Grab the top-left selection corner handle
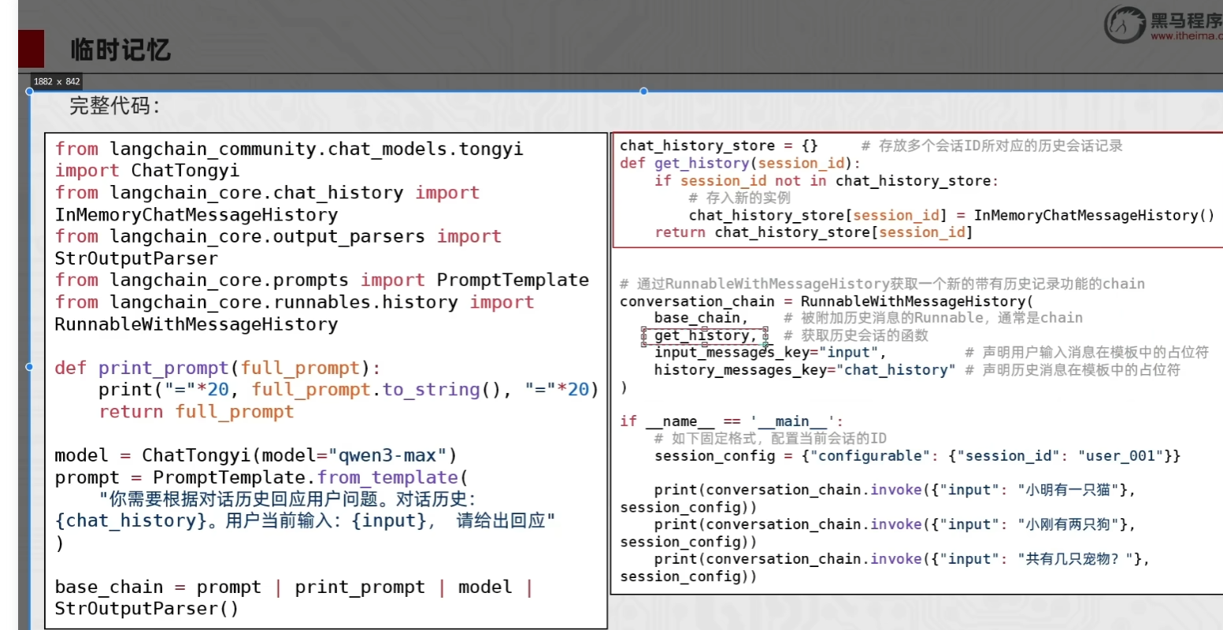Viewport: 1223px width, 630px height. point(30,91)
